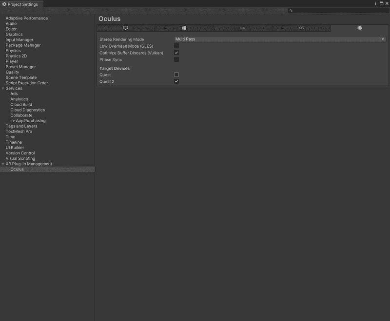This screenshot has width=390, height=321.
Task: Switch to the Windows logo platform tab
Action: [x=184, y=28]
